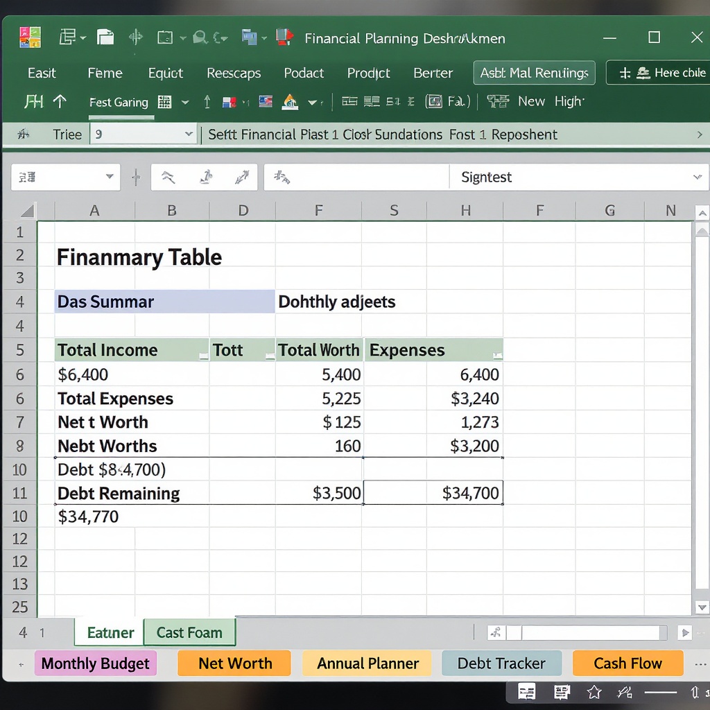Click the Finanmary Table heading cell
The image size is (710, 710).
click(139, 257)
